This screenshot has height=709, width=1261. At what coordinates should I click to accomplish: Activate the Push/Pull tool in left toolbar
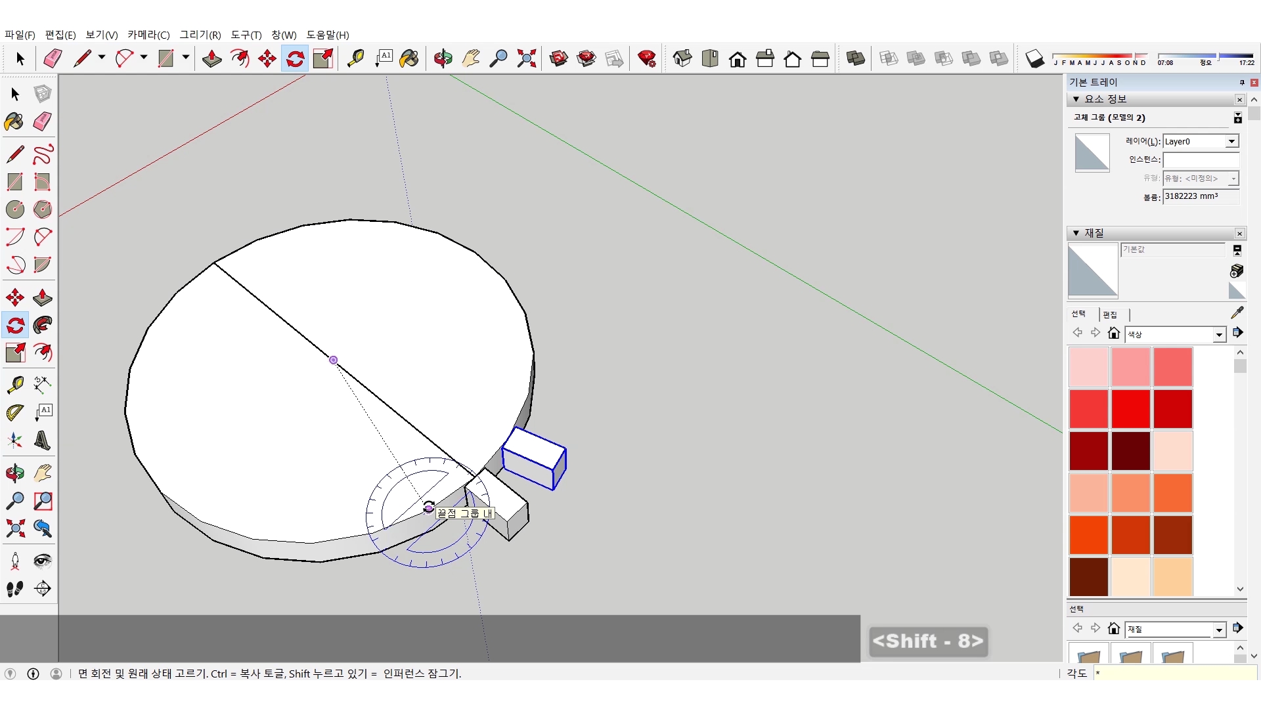[x=43, y=297]
